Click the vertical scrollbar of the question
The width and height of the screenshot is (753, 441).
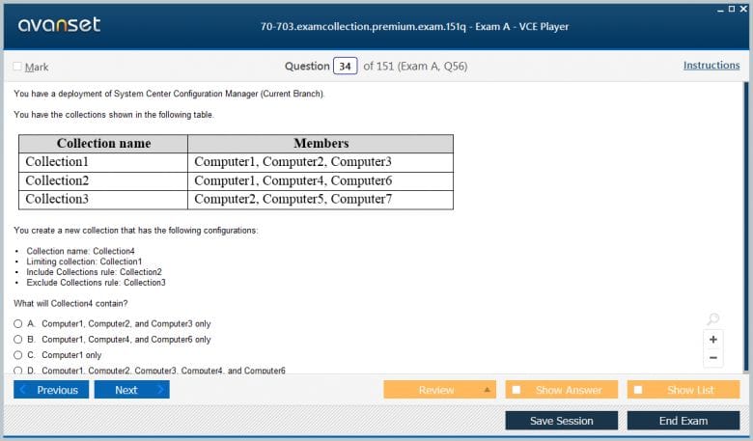point(746,227)
